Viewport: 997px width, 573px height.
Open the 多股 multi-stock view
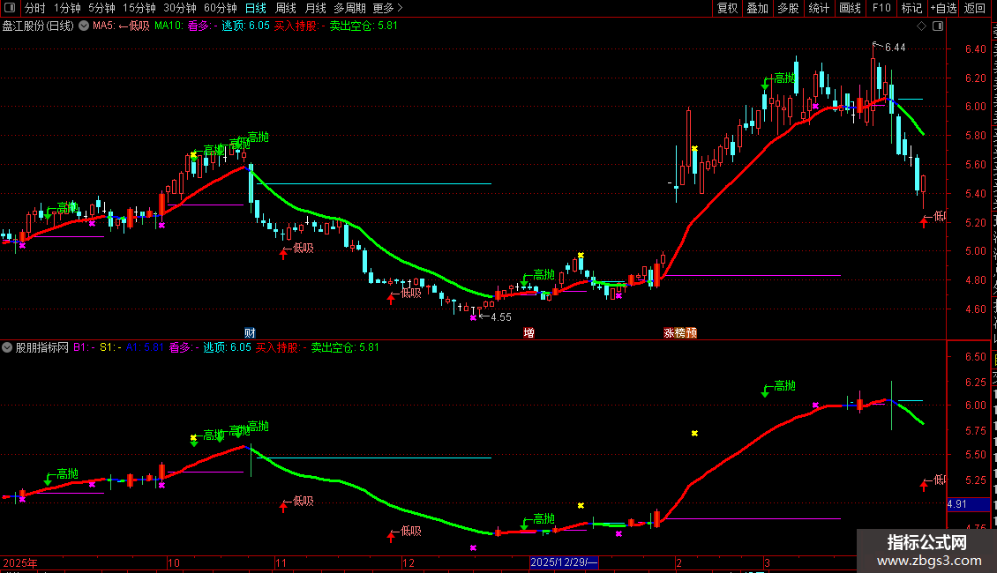[788, 8]
